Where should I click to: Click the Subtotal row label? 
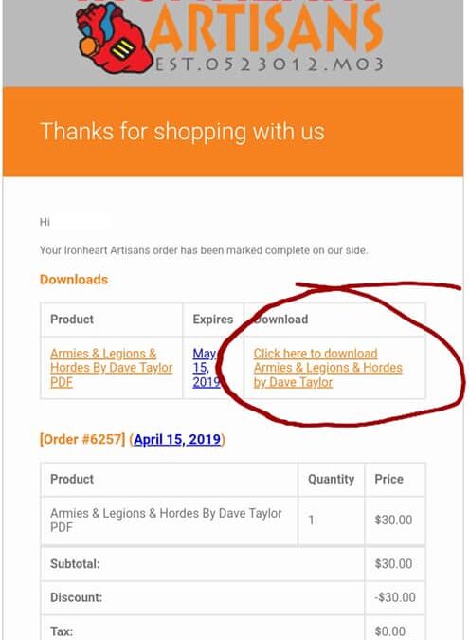point(75,563)
